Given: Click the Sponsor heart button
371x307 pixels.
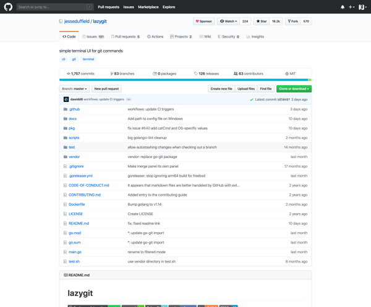Looking at the screenshot, I should click(x=203, y=21).
